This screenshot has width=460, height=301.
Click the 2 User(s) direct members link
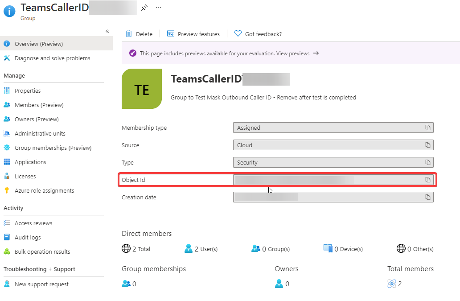pyautogui.click(x=205, y=249)
